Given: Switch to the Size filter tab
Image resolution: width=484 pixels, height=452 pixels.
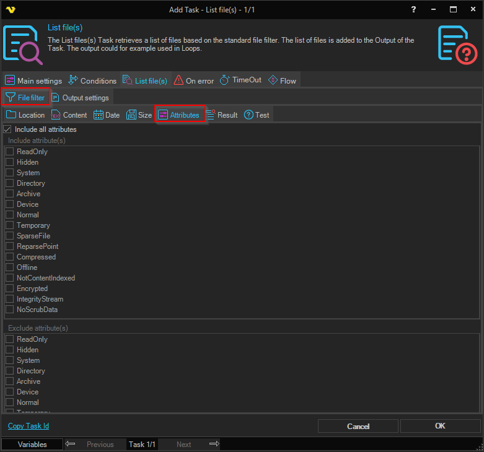Looking at the screenshot, I should (x=139, y=115).
